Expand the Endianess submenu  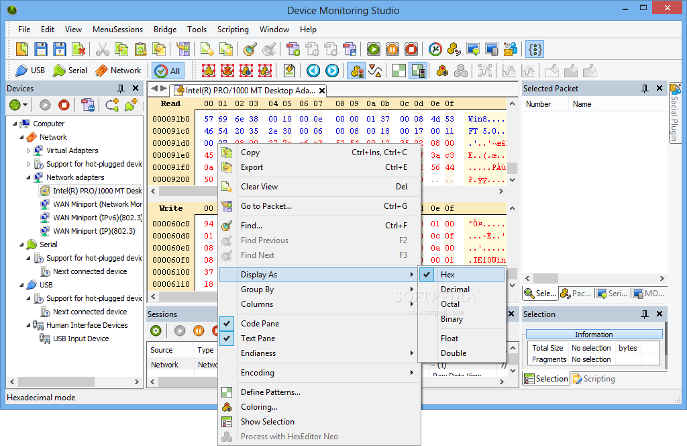point(320,353)
